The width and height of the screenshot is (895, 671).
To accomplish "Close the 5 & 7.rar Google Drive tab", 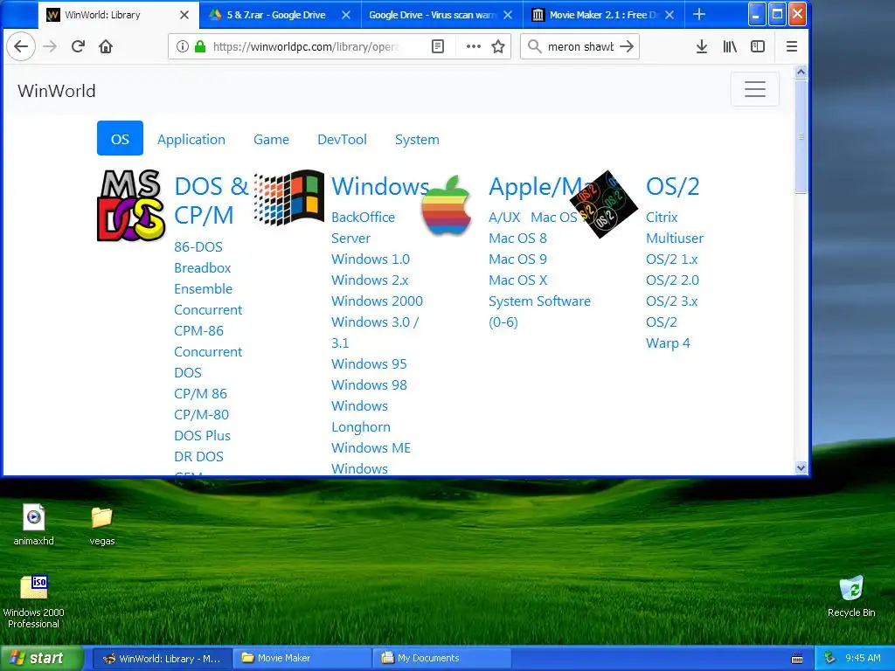I will pos(346,15).
